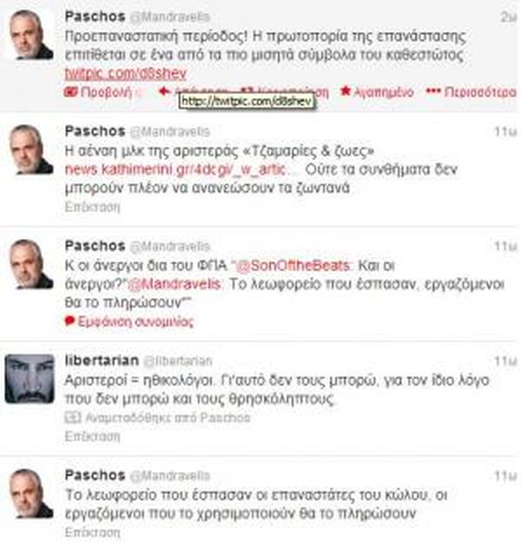Click Paschos avatar on the bus tweet at bottom
Screen dimensions: 521x552
pos(30,494)
